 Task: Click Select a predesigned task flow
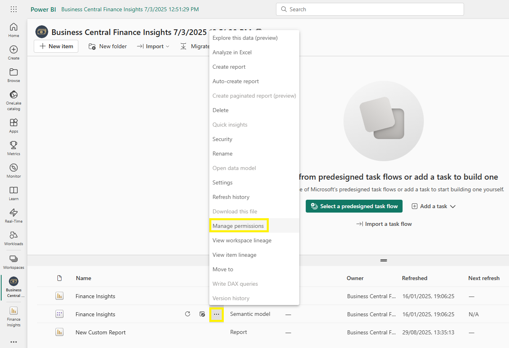pyautogui.click(x=354, y=206)
